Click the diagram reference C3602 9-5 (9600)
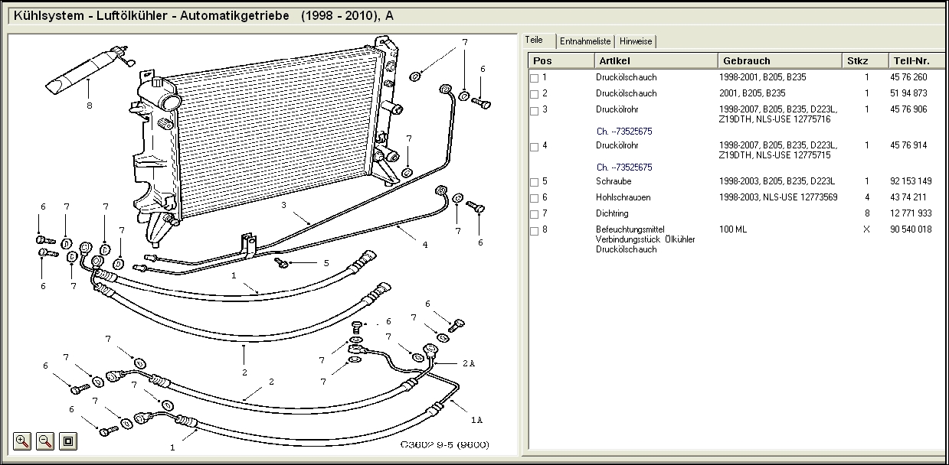The width and height of the screenshot is (949, 465). click(444, 445)
